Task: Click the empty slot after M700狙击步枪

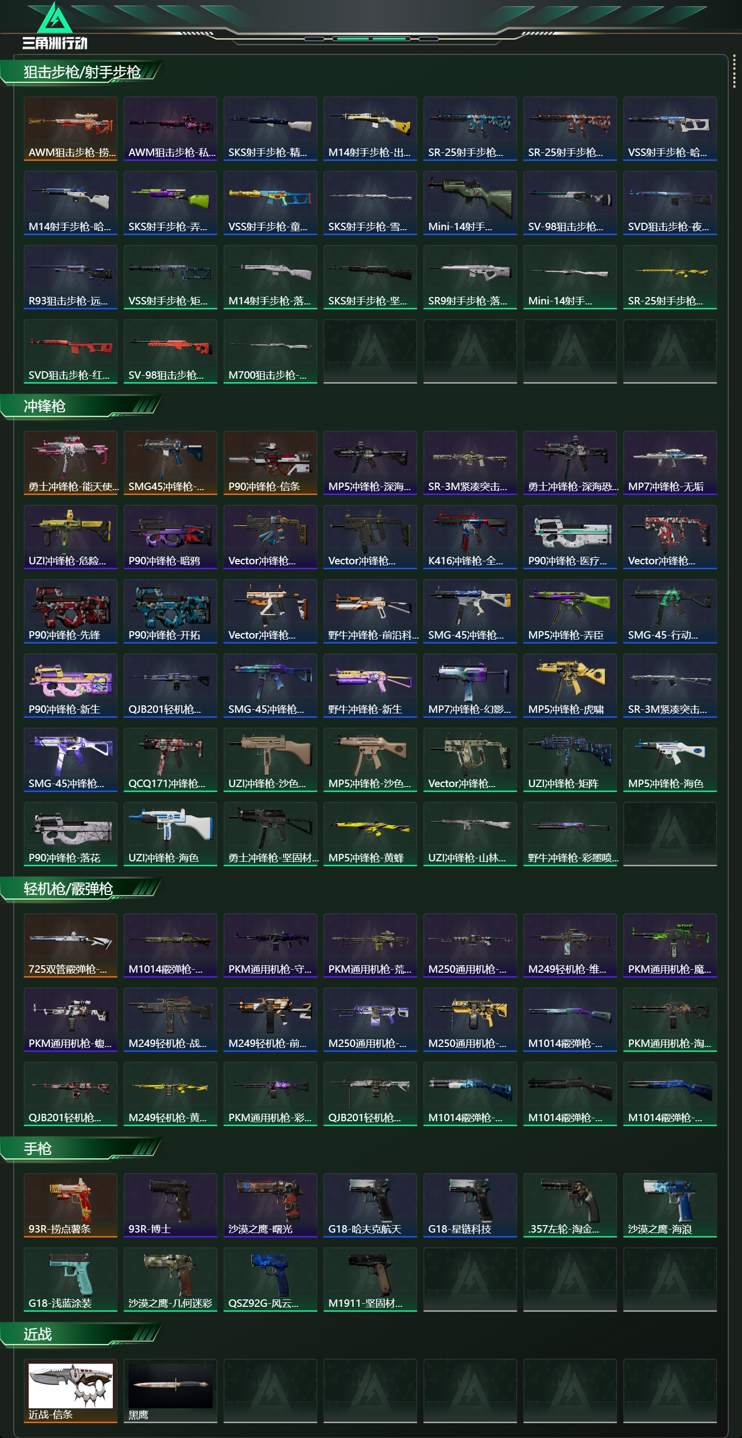Action: 370,351
